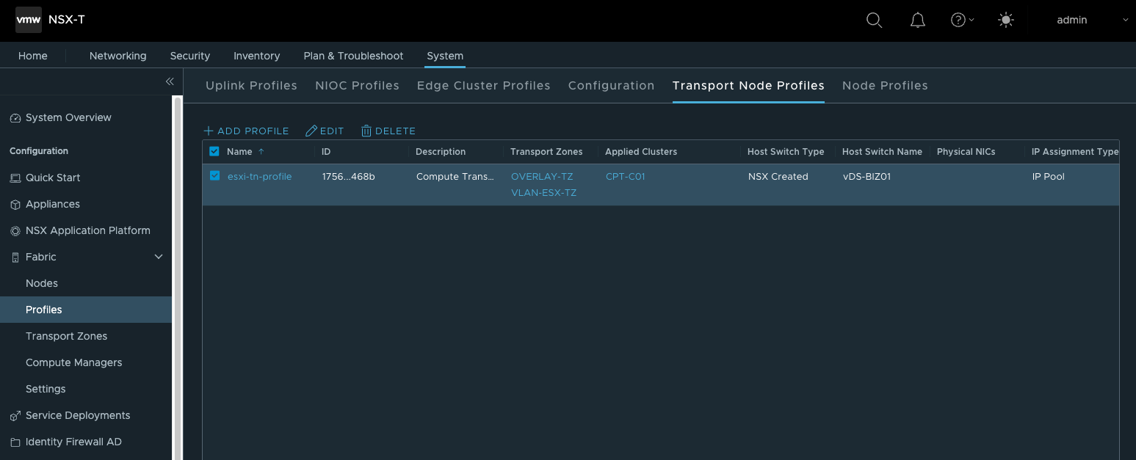This screenshot has width=1136, height=460.
Task: Click the Fabric icon in the sidebar
Action: click(15, 258)
